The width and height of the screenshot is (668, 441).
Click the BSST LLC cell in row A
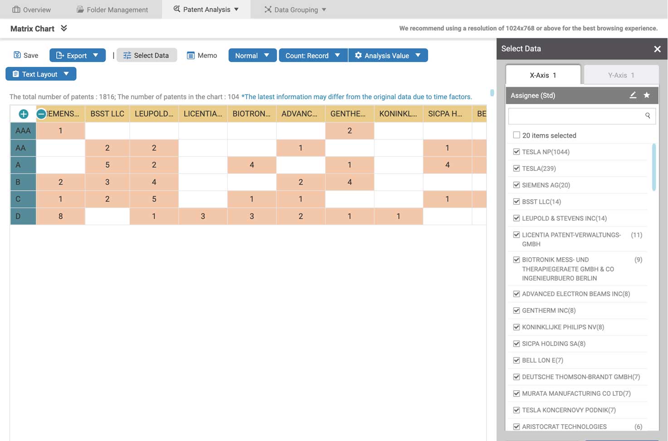tap(107, 165)
